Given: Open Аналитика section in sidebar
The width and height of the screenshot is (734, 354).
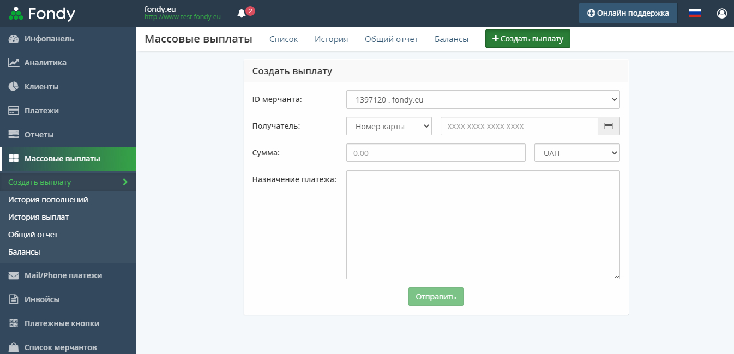Looking at the screenshot, I should (68, 63).
